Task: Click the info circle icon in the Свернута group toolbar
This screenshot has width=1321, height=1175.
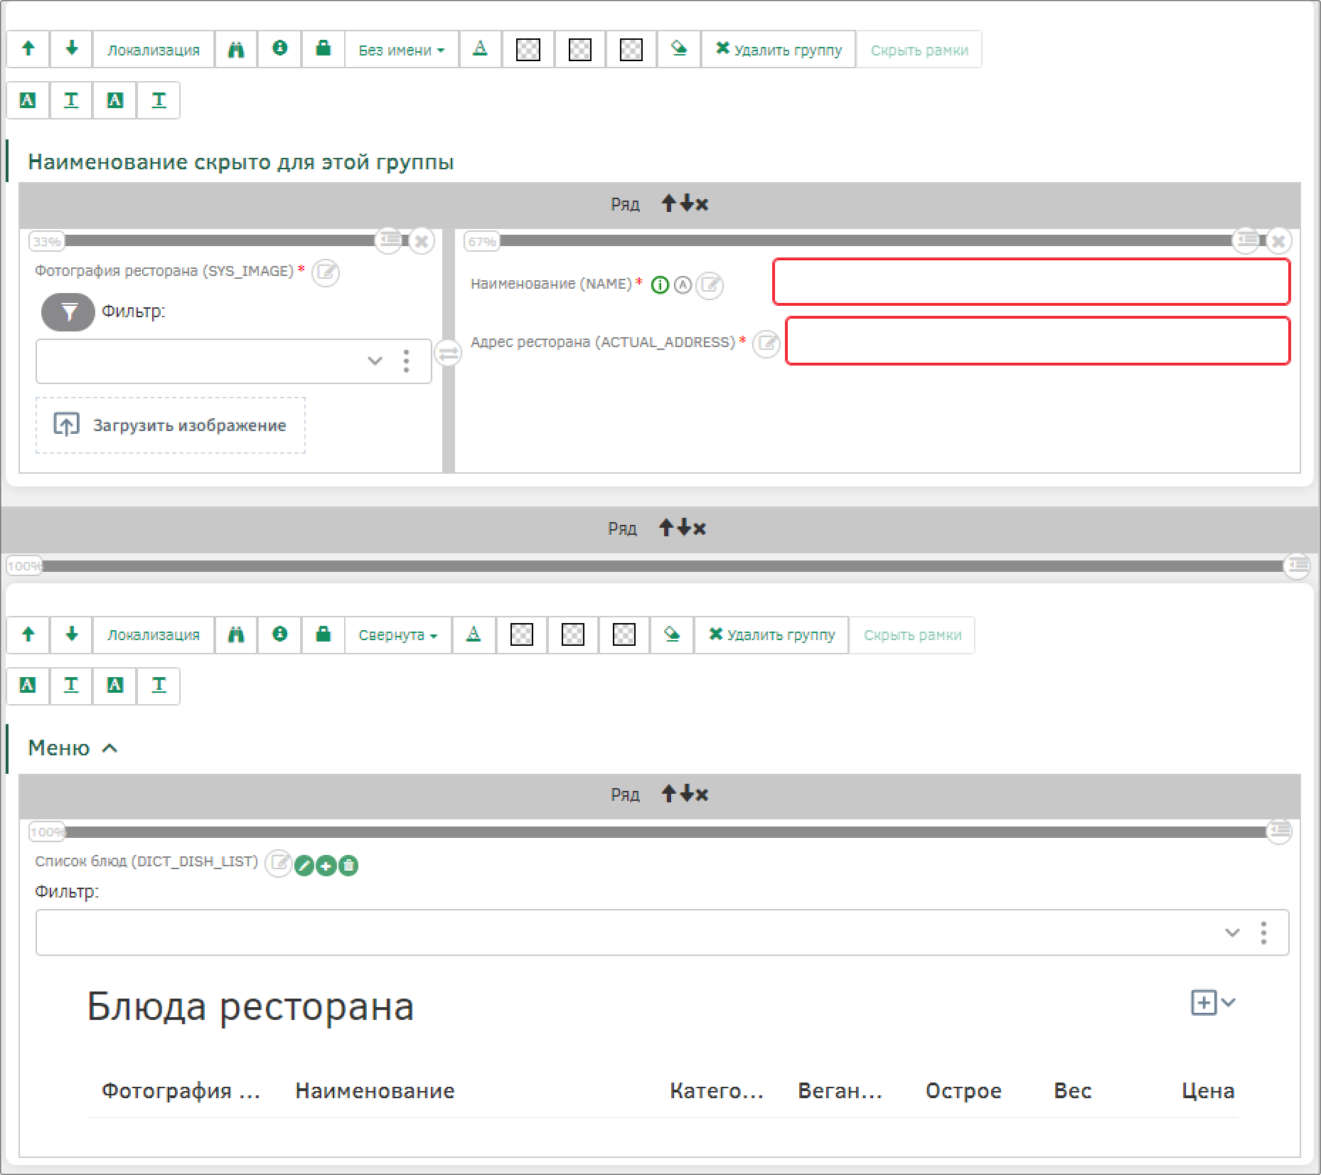Action: [x=280, y=634]
